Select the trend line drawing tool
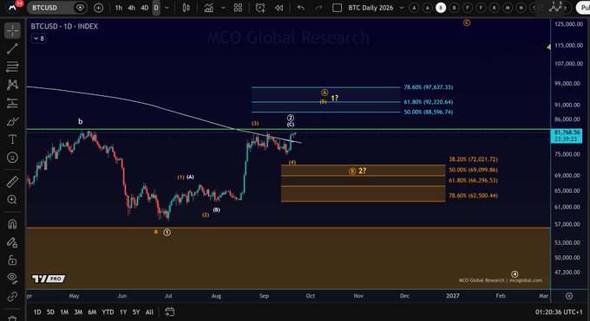The image size is (590, 321). click(12, 48)
